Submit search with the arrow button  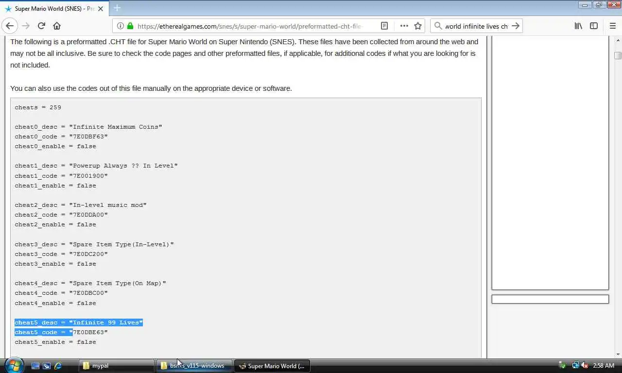pyautogui.click(x=516, y=26)
